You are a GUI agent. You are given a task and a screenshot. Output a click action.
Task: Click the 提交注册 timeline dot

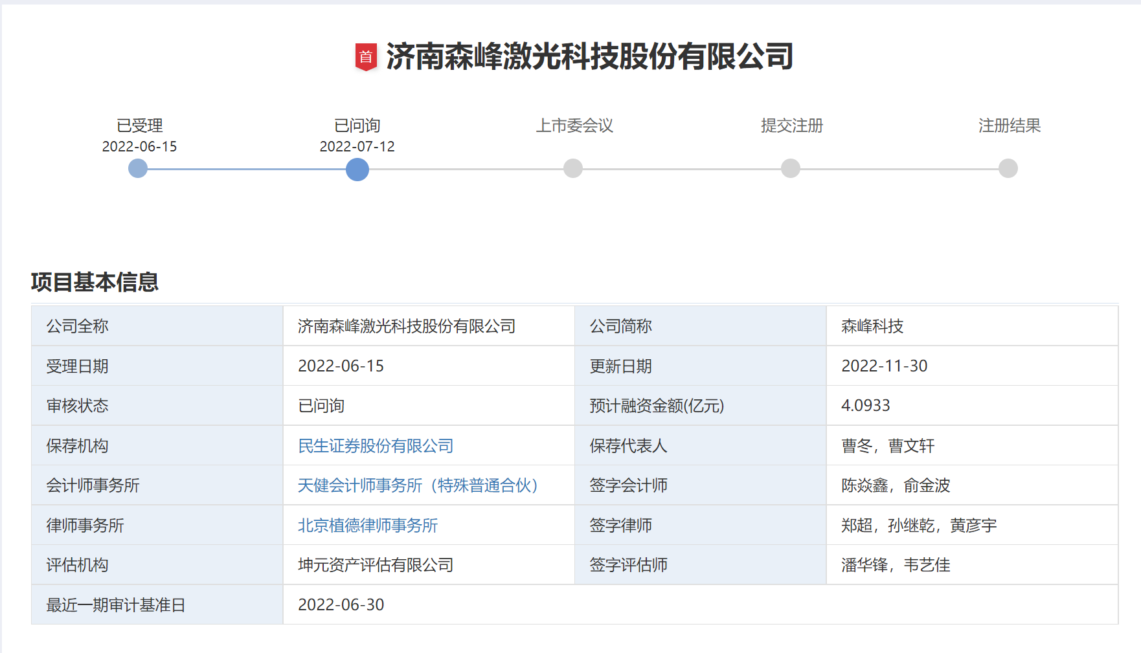tap(791, 168)
